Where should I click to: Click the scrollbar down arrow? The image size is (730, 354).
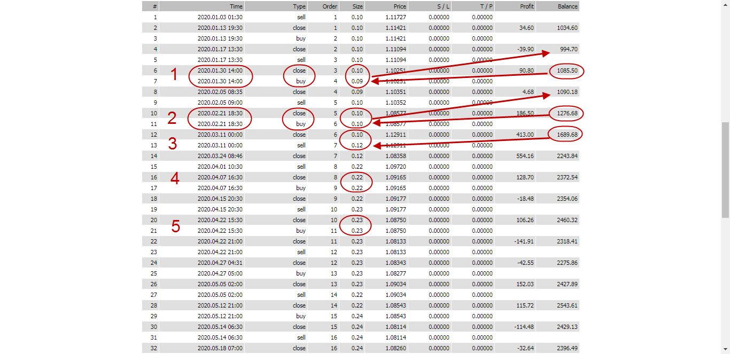click(725, 350)
